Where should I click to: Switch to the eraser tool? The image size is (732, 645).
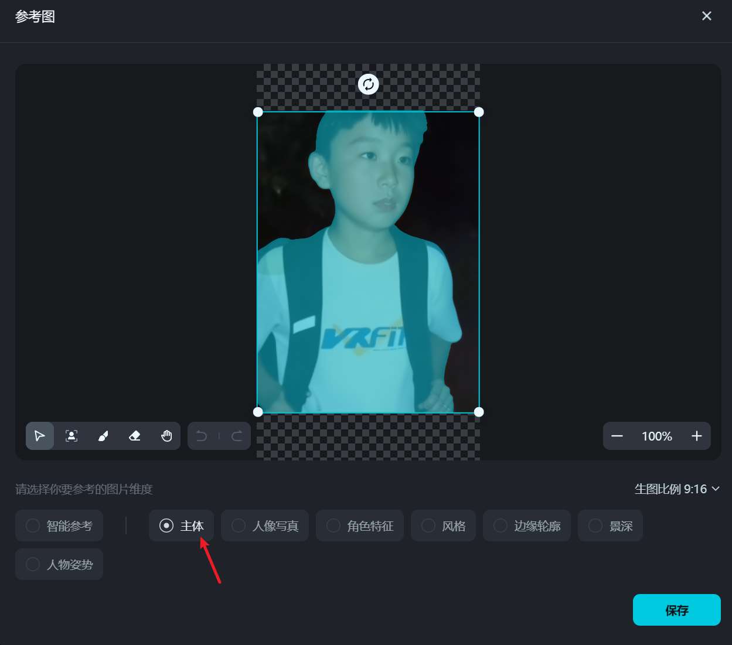click(x=134, y=436)
